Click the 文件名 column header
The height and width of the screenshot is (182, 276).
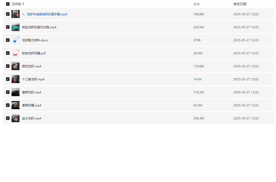pos(16,4)
